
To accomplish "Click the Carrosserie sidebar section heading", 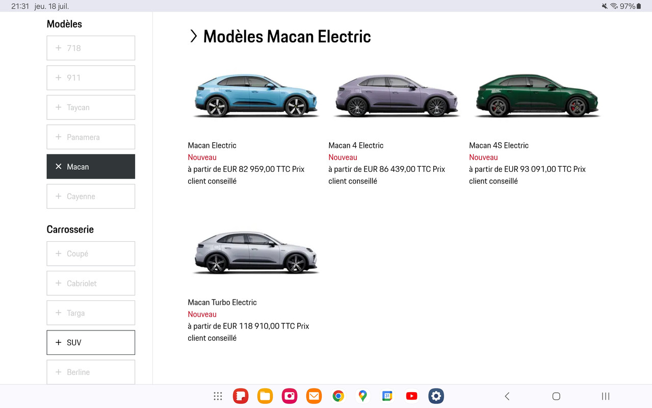I will [70, 229].
